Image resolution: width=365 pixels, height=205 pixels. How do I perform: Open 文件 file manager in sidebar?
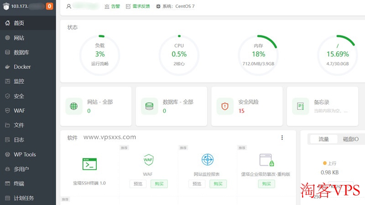pos(28,125)
